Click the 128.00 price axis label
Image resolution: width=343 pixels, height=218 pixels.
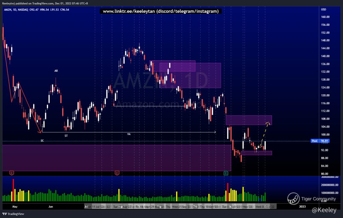pos(325,79)
